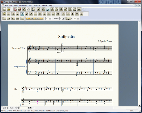The height and width of the screenshot is (113, 142).
Task: Insert an eighth rest
Action: pos(77,14)
